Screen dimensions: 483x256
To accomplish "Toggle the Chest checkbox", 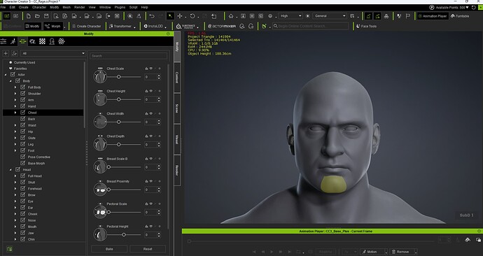I will pos(23,113).
